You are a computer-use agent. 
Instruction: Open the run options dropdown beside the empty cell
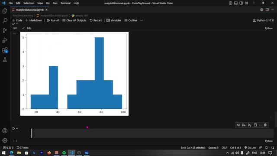(x=17, y=129)
